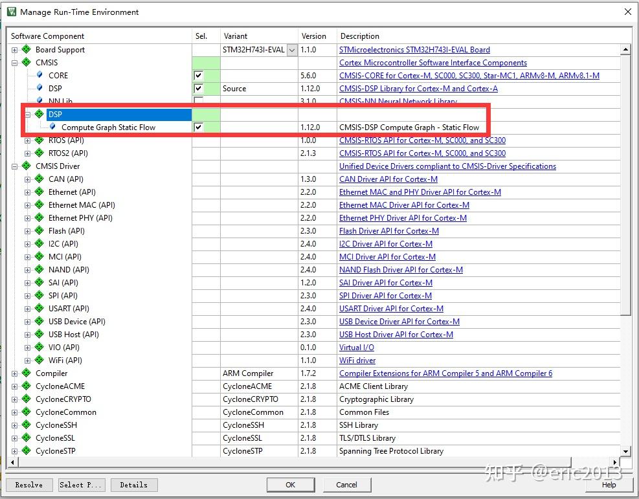639x499 pixels.
Task: Click the Compiler diamond icon
Action: coord(27,373)
